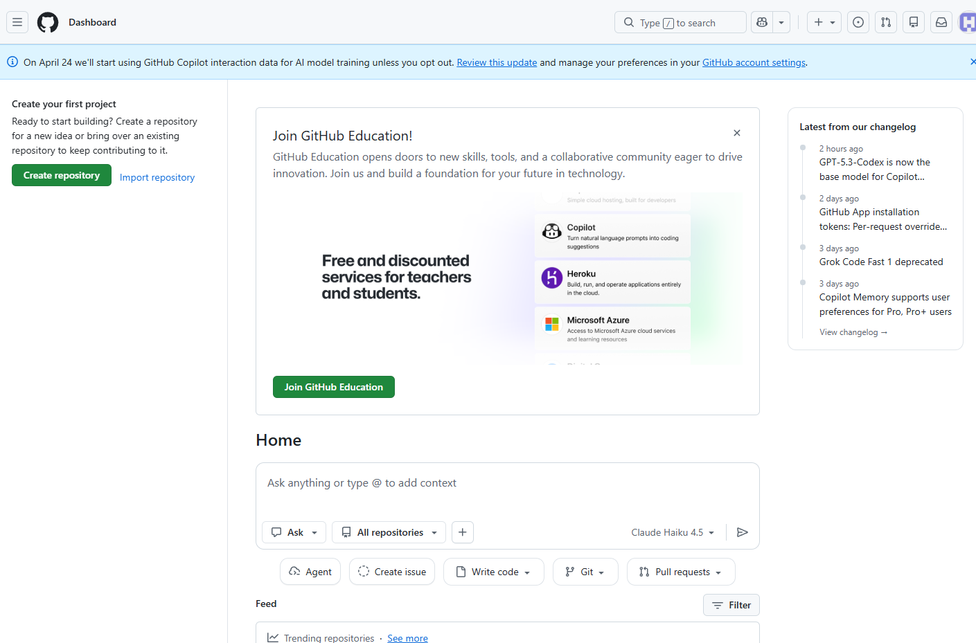Click the Dashboard title in the header
976x643 pixels.
[92, 22]
